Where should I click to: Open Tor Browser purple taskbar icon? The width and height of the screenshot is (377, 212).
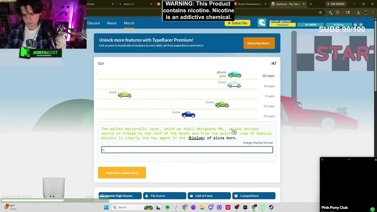(193, 207)
